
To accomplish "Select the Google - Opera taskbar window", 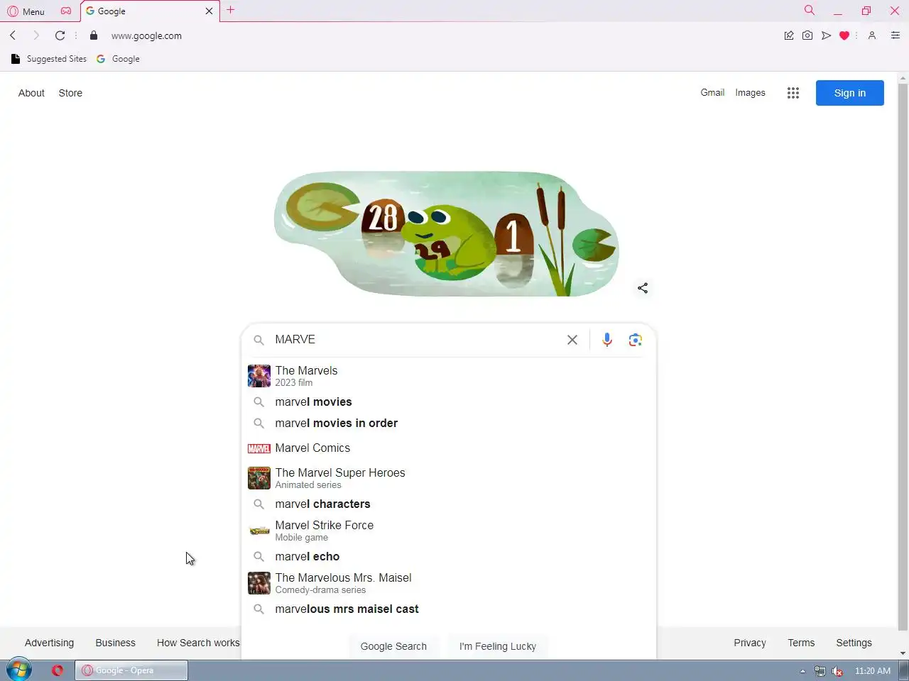I will [x=131, y=670].
